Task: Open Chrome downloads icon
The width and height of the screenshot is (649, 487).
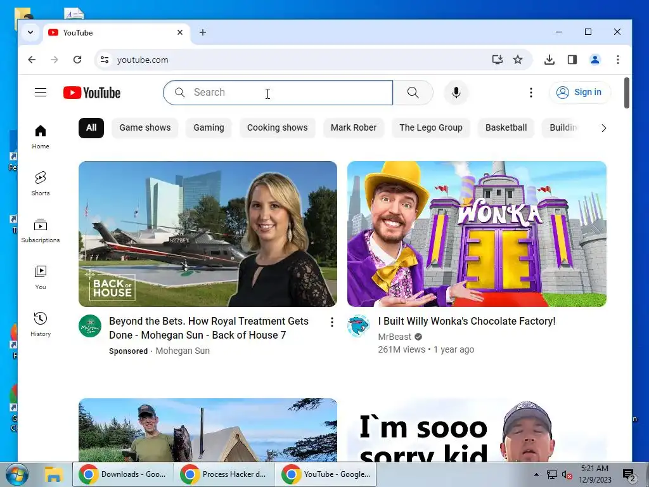Action: (549, 60)
